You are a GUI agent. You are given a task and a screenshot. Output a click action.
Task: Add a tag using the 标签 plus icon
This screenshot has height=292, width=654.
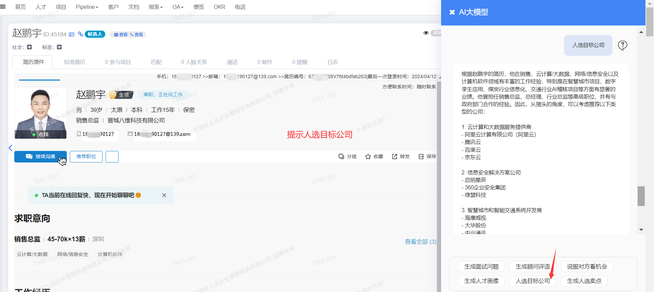click(x=59, y=47)
